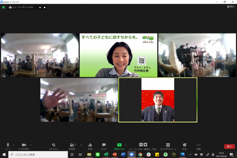Stop recording in the bottom toolbar
This screenshot has width=237, height=158.
click(145, 145)
